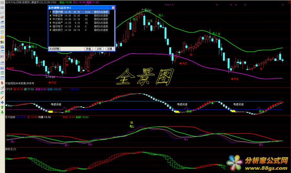This screenshot has height=173, width=291.
Task: Open the wave indicator icon
Action: 2,63
